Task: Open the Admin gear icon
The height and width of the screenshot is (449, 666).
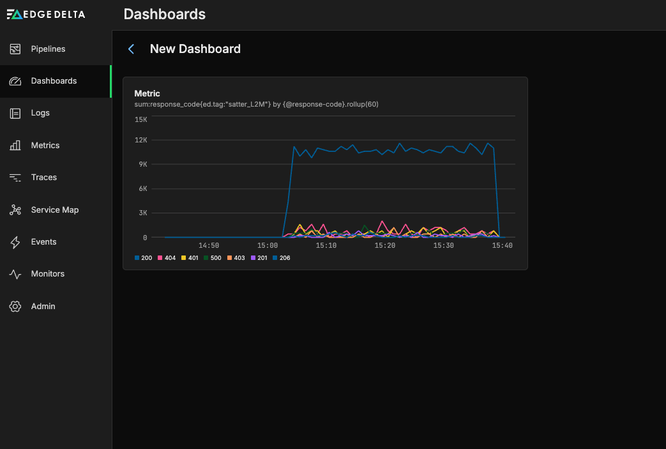Action: [x=15, y=307]
